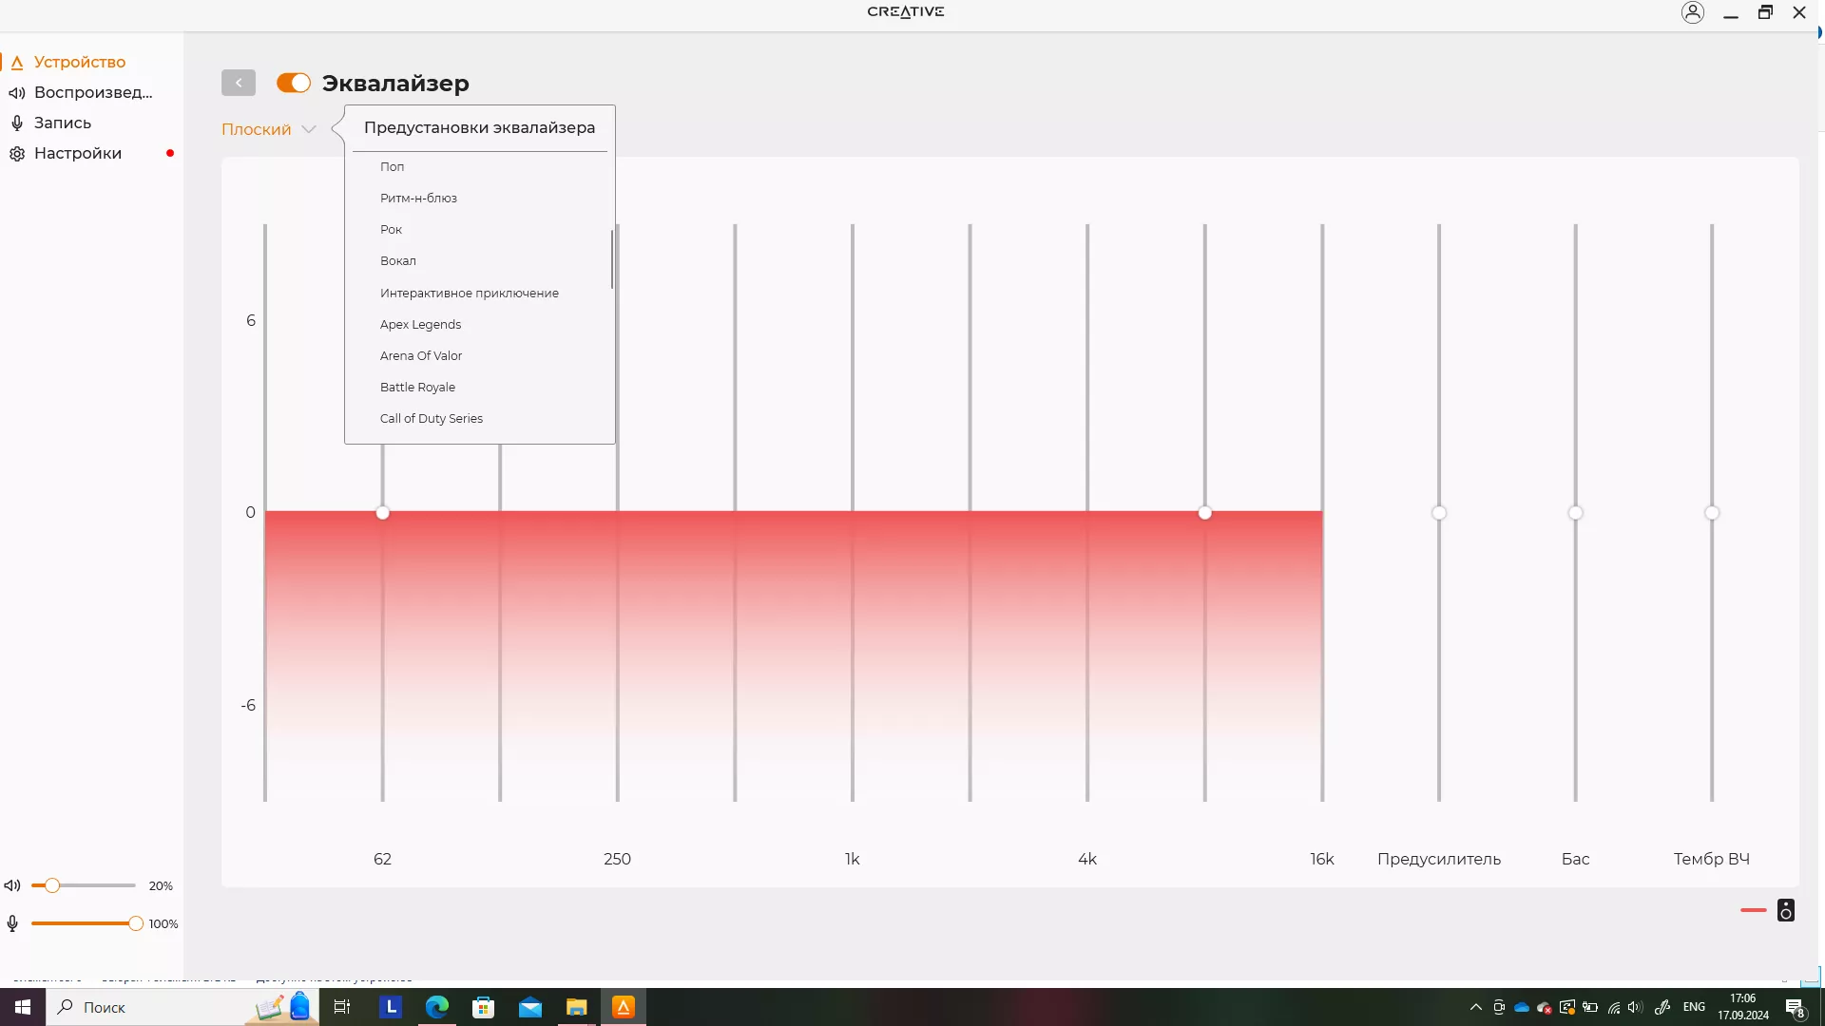Image resolution: width=1825 pixels, height=1026 pixels.
Task: Open the Wi-Fi network tray icon
Action: click(x=1614, y=1007)
